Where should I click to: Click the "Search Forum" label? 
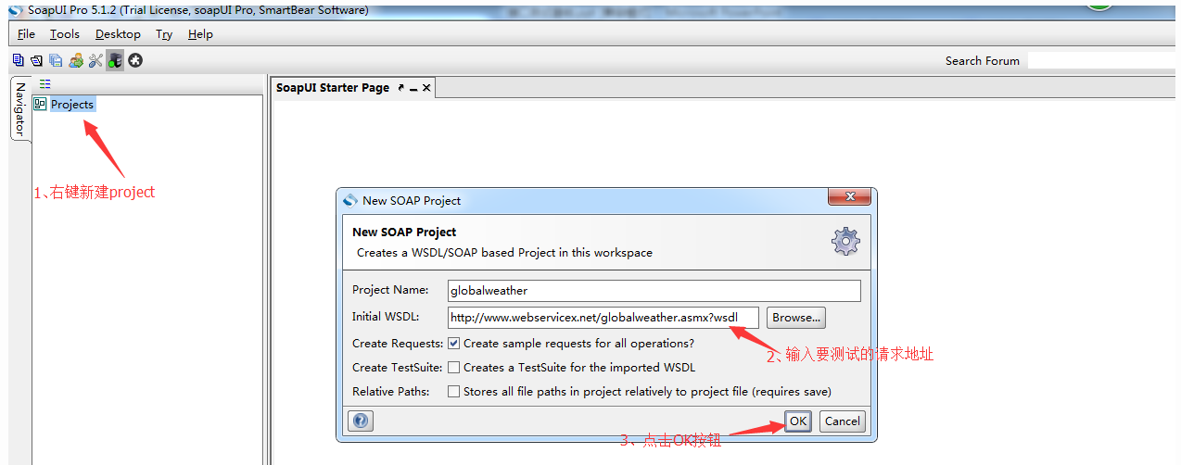[982, 61]
